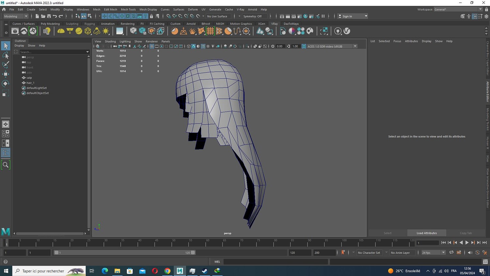Click the V-Ray logo shelf icon
Viewport: 490px width, 276px height.
pyautogui.click(x=347, y=31)
